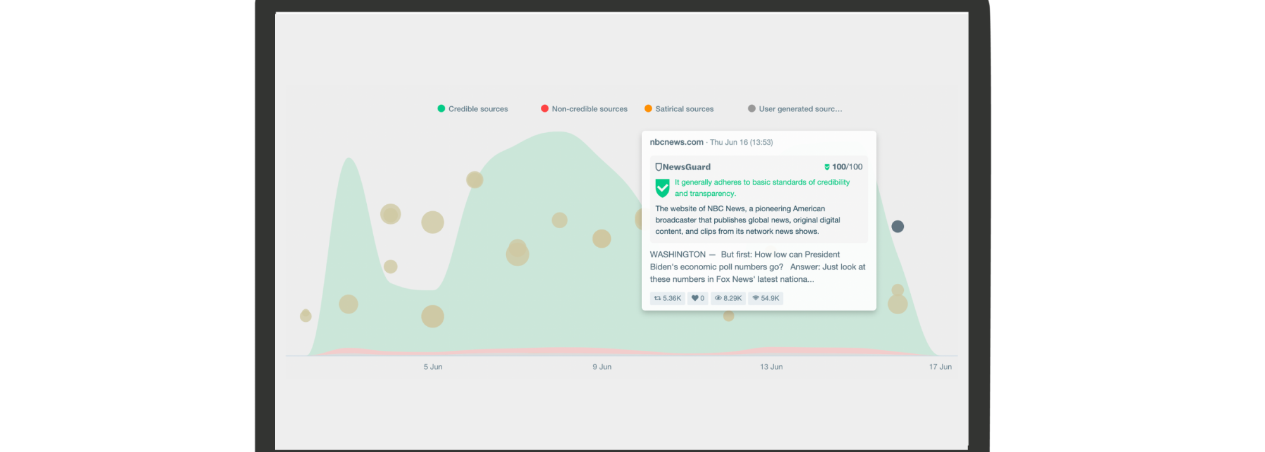Click the WASHINGTON article excerpt text
Image resolution: width=1265 pixels, height=452 pixels.
pyautogui.click(x=757, y=267)
